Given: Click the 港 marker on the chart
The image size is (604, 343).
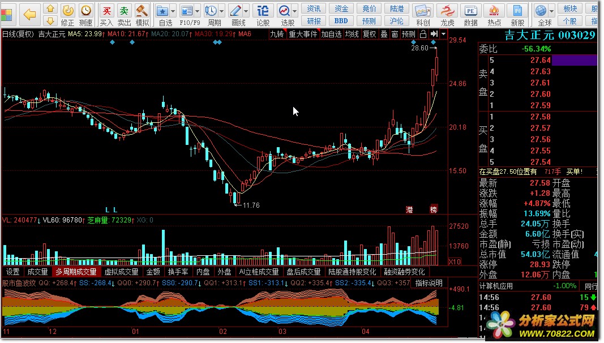Looking at the screenshot, I should click(409, 209).
